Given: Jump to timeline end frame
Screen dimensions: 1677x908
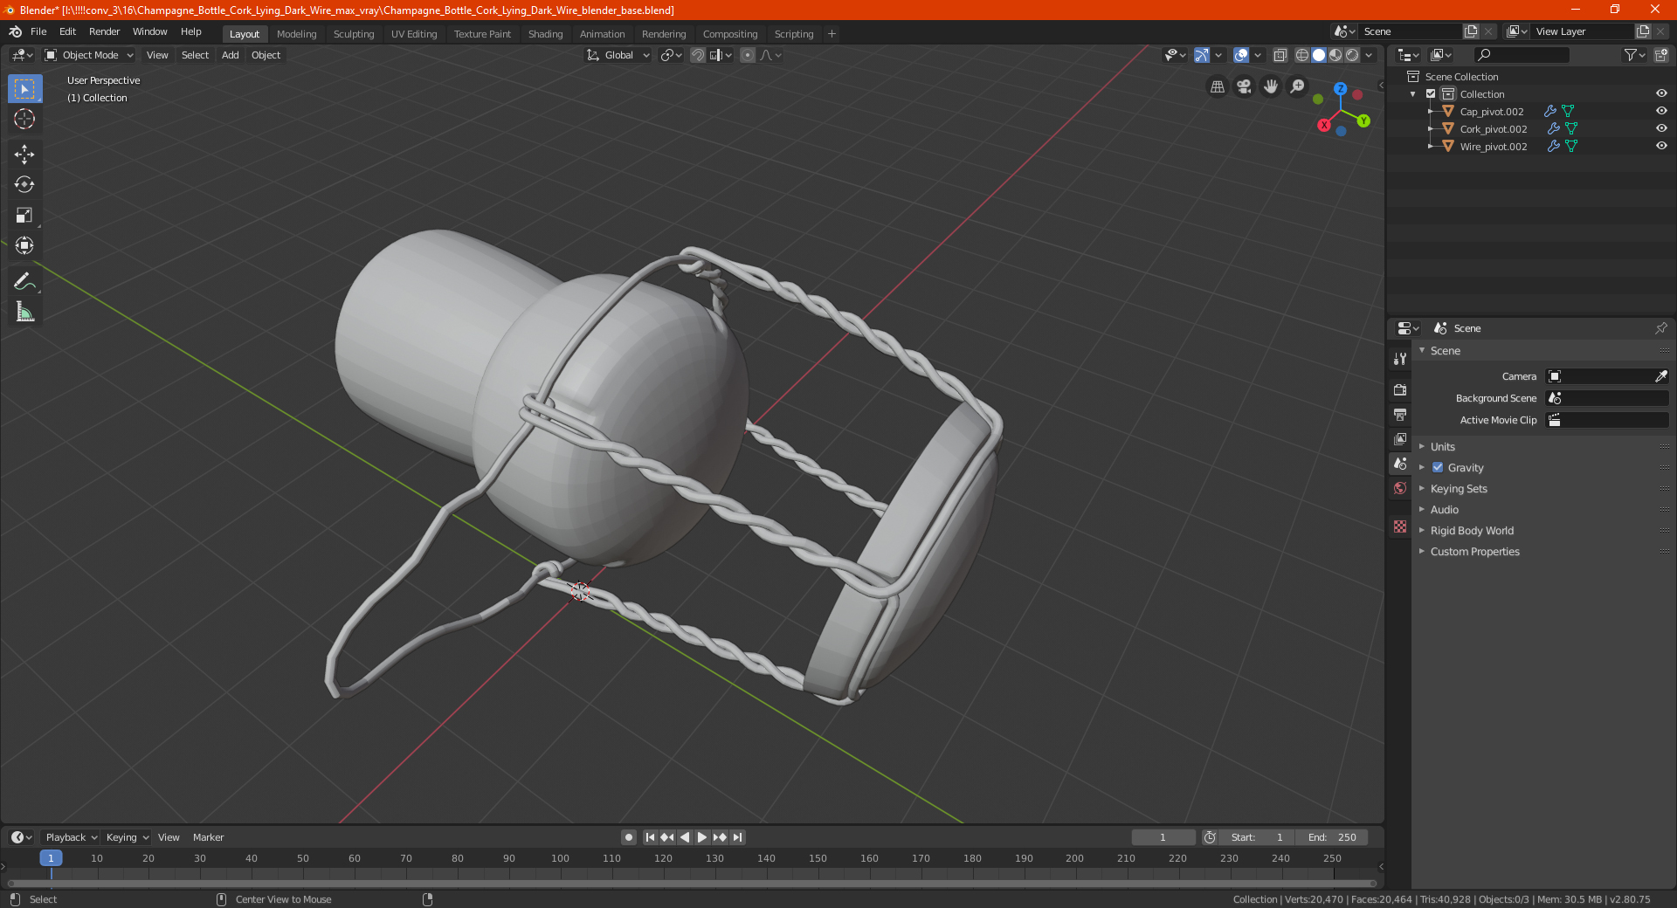Looking at the screenshot, I should [x=737, y=837].
